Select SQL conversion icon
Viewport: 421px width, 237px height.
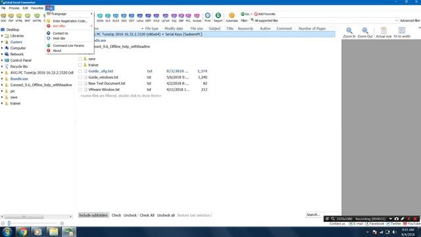point(174,17)
